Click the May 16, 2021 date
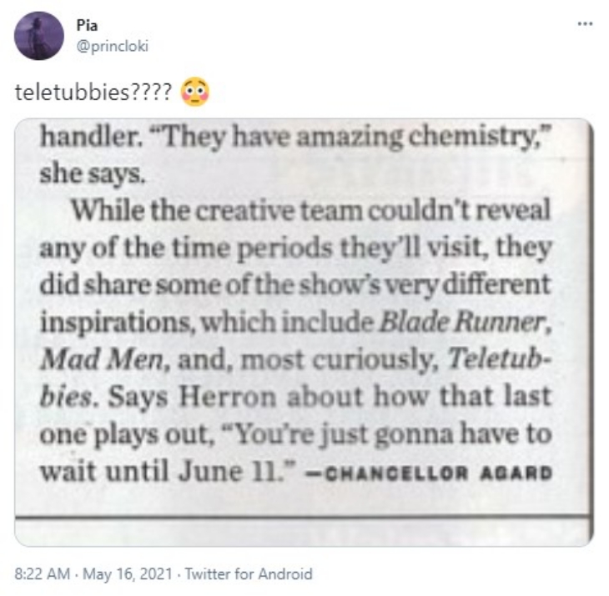The width and height of the screenshot is (609, 596). [128, 573]
